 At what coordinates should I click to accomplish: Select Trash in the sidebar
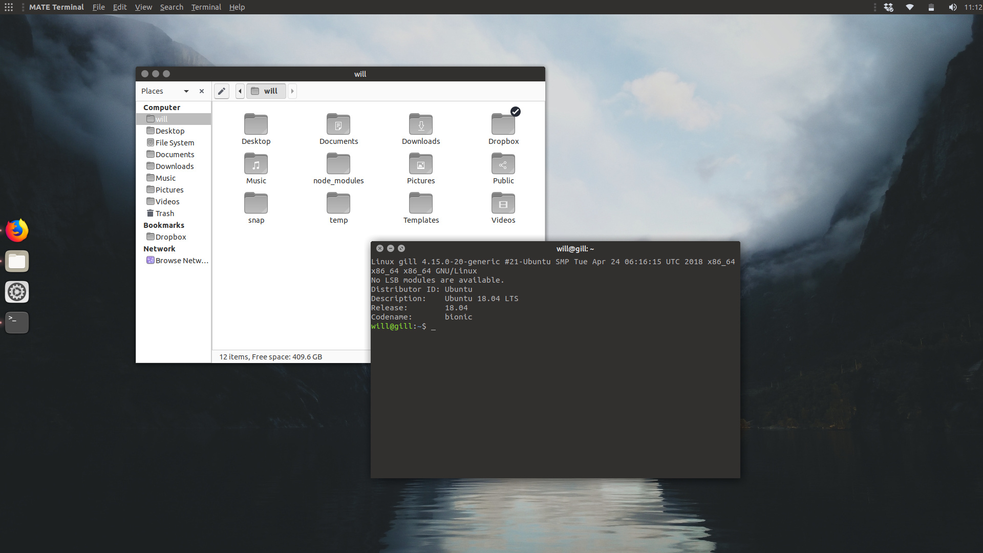coord(164,214)
